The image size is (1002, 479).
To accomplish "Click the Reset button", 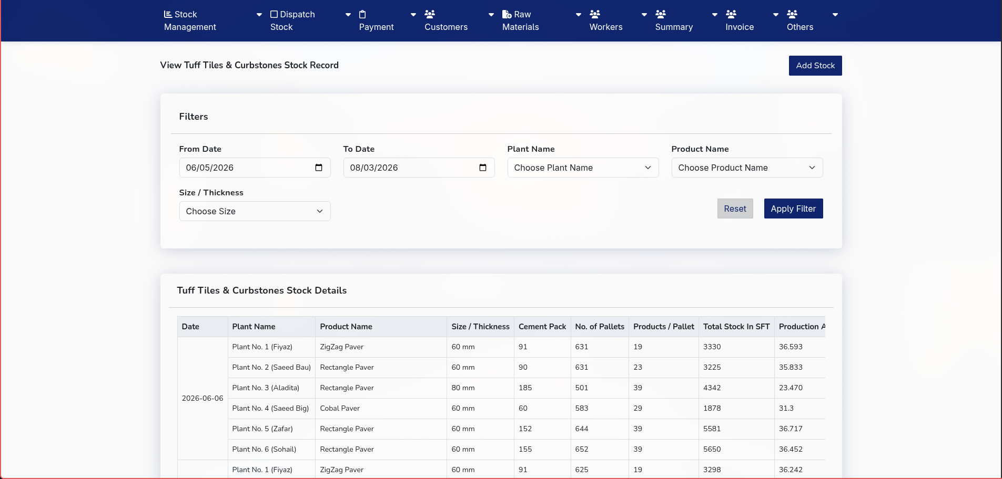I will click(x=735, y=209).
